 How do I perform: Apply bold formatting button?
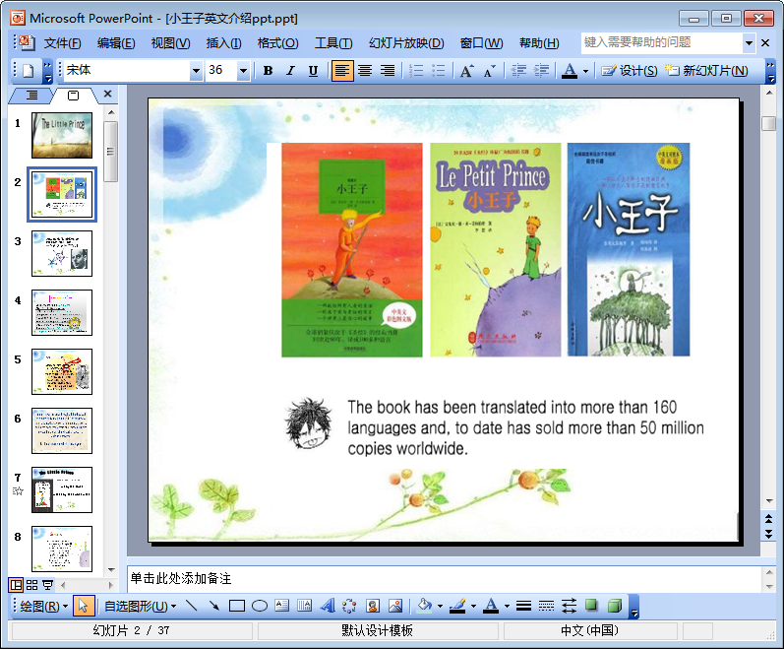click(x=268, y=71)
